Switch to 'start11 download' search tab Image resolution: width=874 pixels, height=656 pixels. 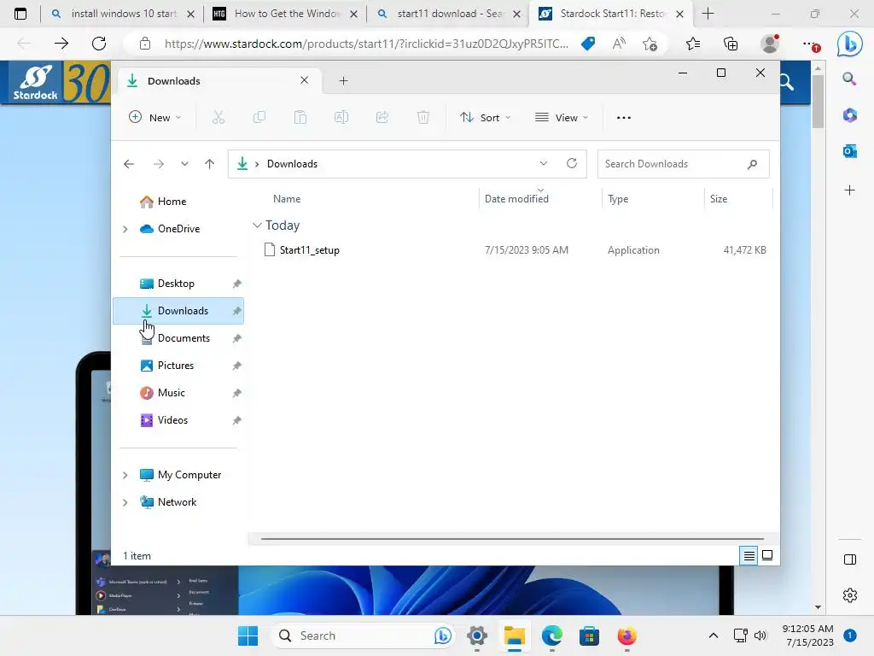(x=449, y=14)
